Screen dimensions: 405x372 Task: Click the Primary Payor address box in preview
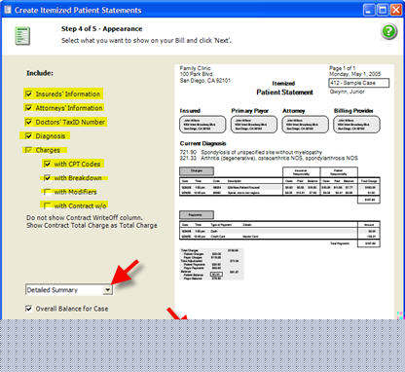[x=254, y=125]
